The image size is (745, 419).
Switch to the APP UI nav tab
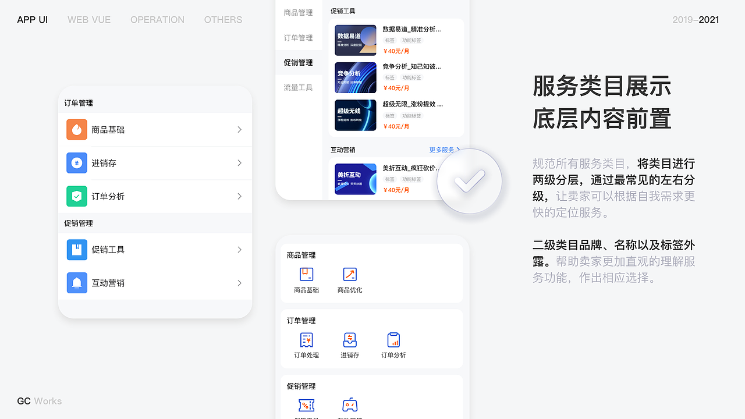point(33,20)
